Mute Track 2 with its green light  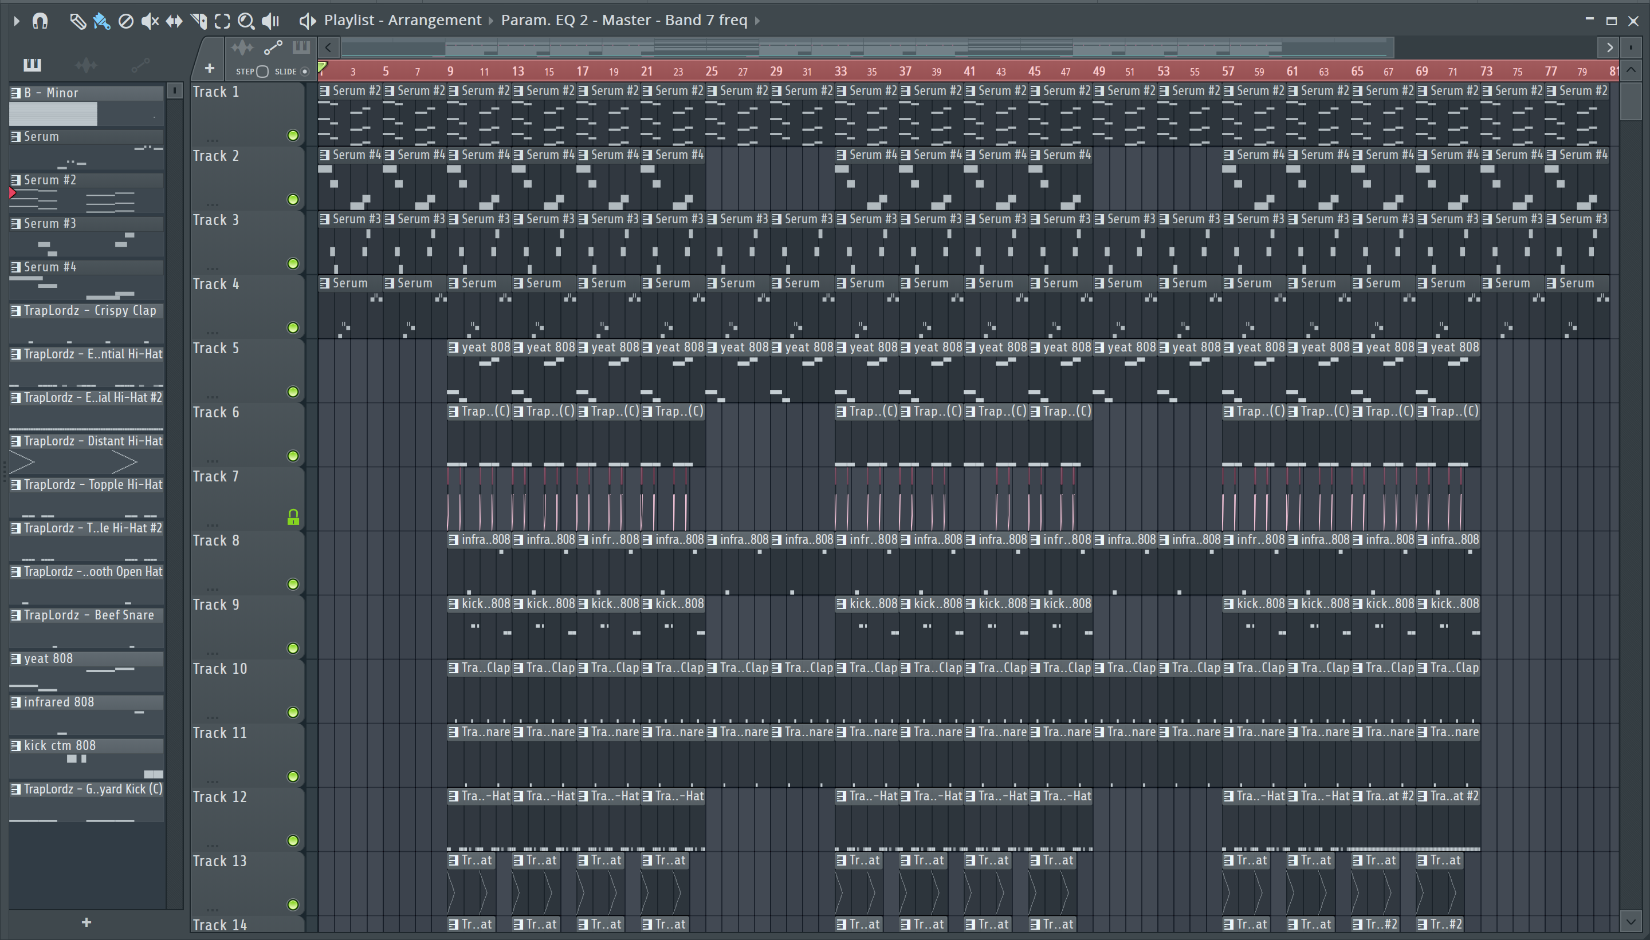(x=293, y=199)
